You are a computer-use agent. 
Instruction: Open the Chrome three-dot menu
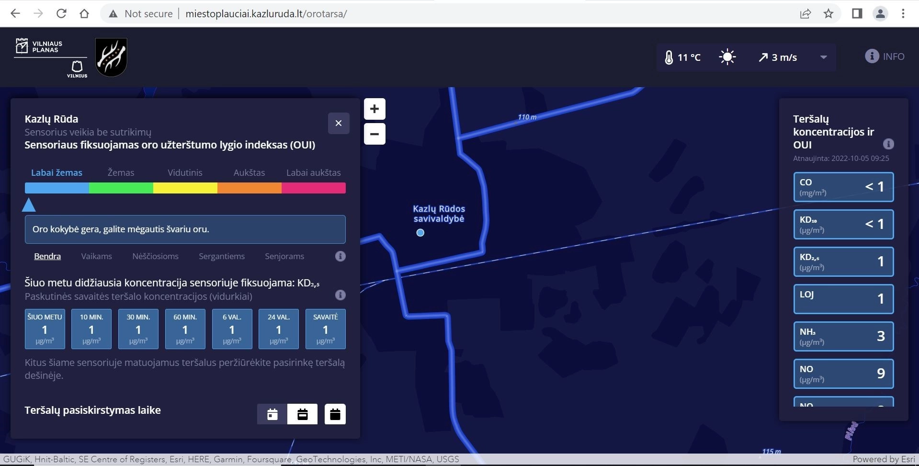[903, 13]
